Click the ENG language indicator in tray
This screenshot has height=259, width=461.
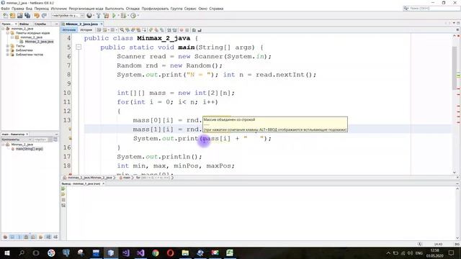419,253
